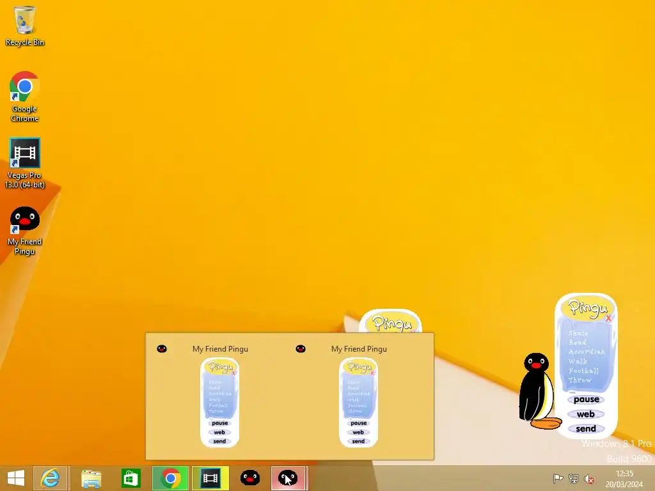The width and height of the screenshot is (655, 491).
Task: Open the Action Center flag icon
Action: pyautogui.click(x=558, y=479)
